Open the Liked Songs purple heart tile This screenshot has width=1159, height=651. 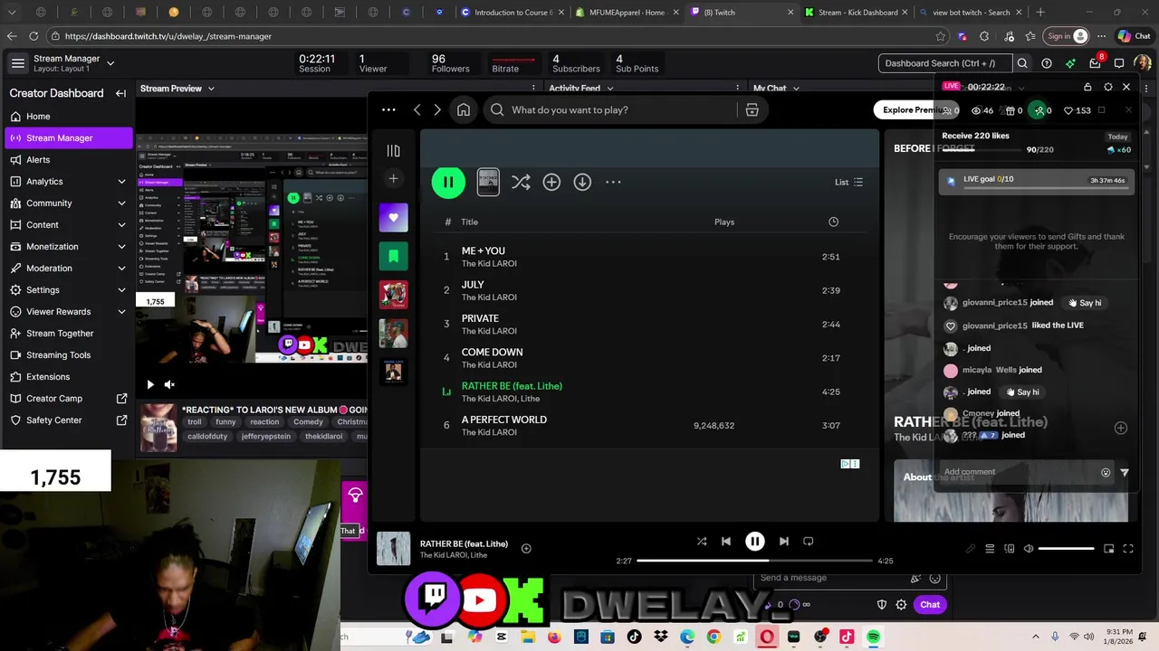393,217
